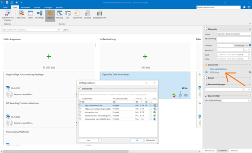Click priority bars icon on Operative Ziele card

click(x=174, y=95)
